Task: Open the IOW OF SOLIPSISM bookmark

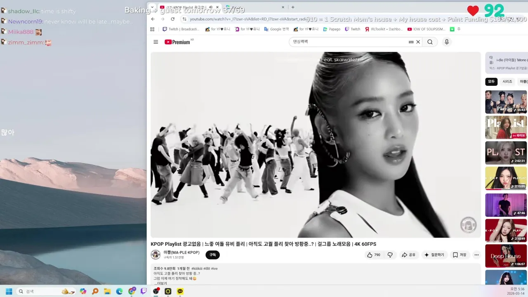Action: tap(426, 29)
